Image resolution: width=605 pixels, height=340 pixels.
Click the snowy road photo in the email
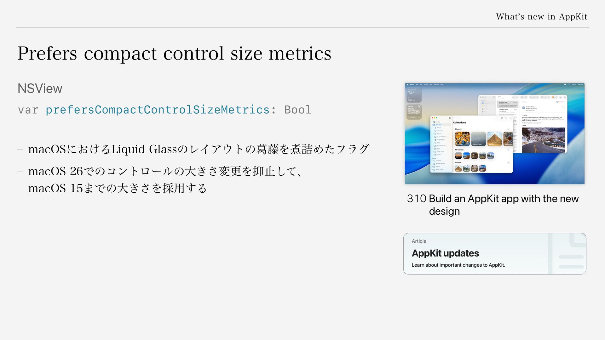pos(543,140)
